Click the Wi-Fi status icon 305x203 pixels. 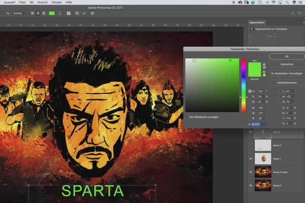(x=273, y=3)
